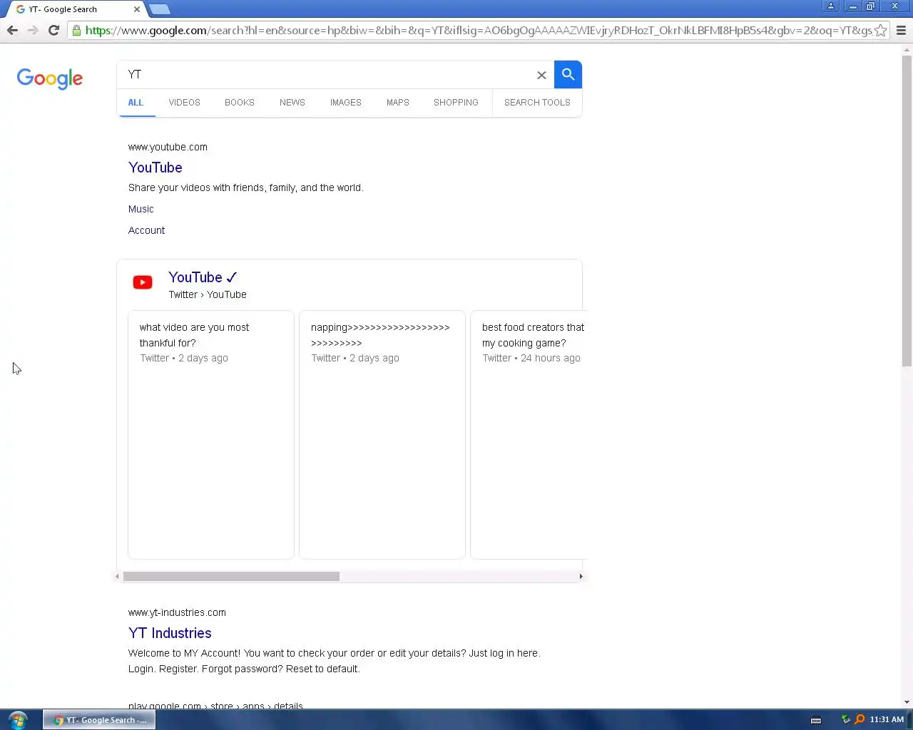Click the secure padlock icon in the address bar
This screenshot has width=913, height=730.
coord(76,30)
